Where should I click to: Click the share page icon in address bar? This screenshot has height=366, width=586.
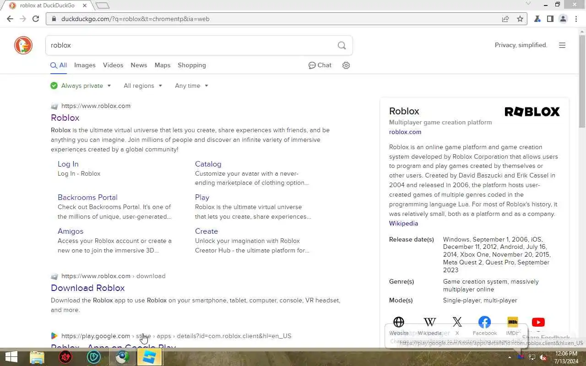pyautogui.click(x=505, y=19)
